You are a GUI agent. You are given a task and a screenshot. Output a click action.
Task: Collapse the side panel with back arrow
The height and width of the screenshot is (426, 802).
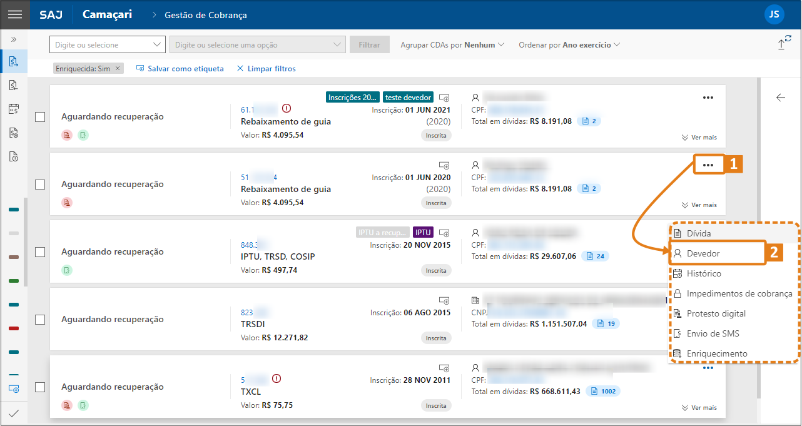click(780, 98)
